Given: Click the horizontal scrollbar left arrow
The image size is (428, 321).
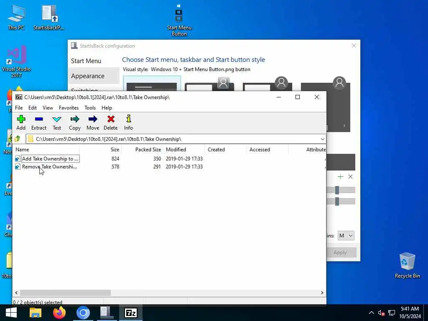Looking at the screenshot, I should 16,293.
